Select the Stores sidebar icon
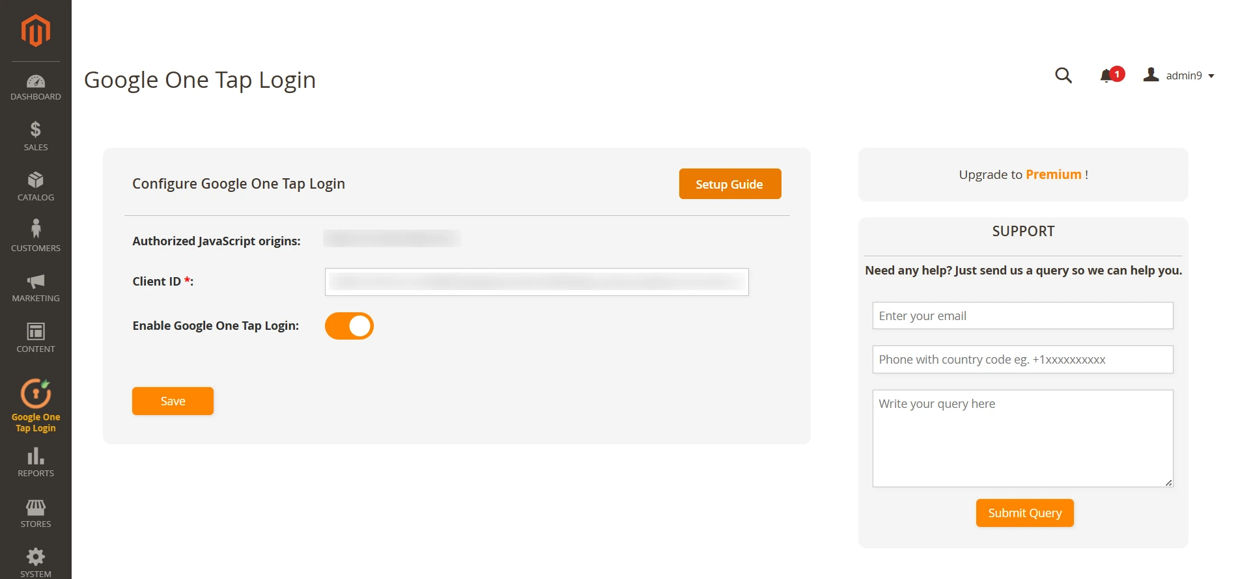The image size is (1238, 579). point(35,507)
